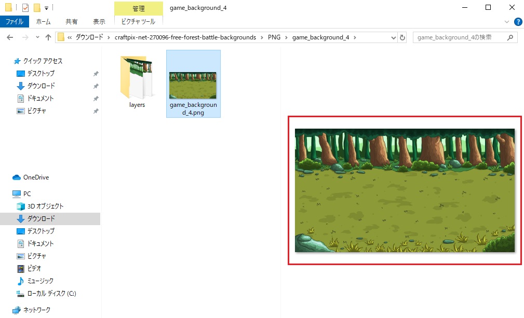Open ドキュメント under PC
The height and width of the screenshot is (318, 524).
coord(35,244)
